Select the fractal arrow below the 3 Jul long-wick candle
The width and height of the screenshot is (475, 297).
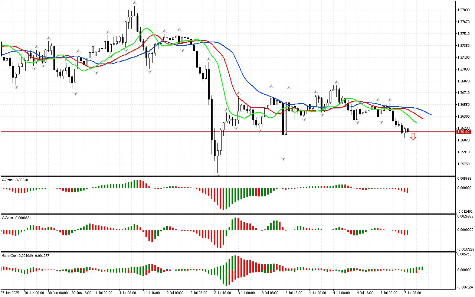point(283,159)
